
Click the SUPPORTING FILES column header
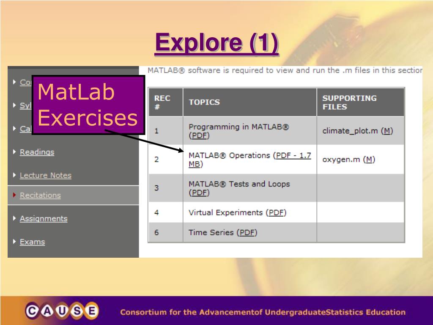[361, 102]
